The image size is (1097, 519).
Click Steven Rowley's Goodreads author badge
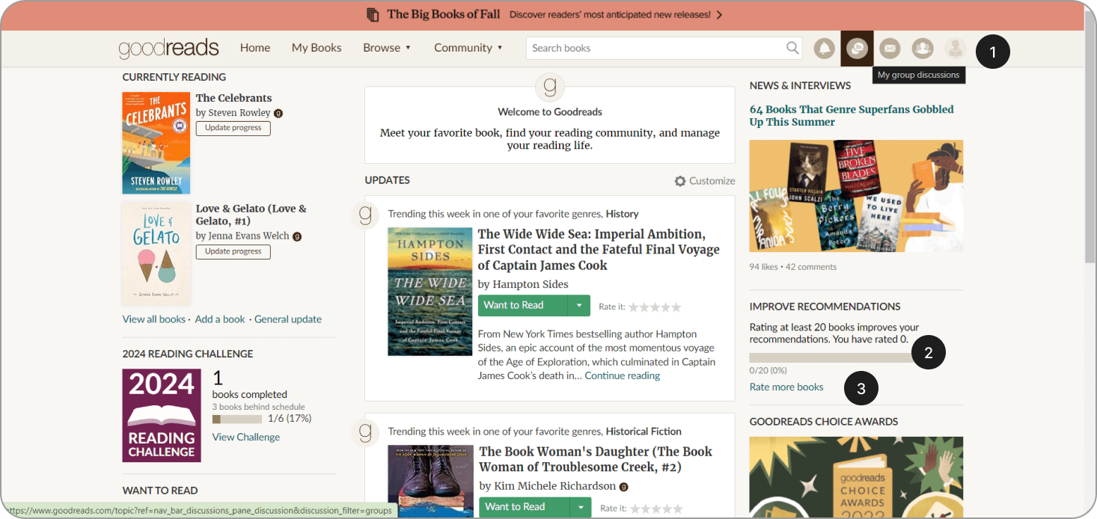coord(278,114)
